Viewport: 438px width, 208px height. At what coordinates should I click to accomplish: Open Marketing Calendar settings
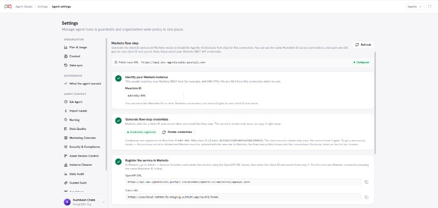coord(83,138)
